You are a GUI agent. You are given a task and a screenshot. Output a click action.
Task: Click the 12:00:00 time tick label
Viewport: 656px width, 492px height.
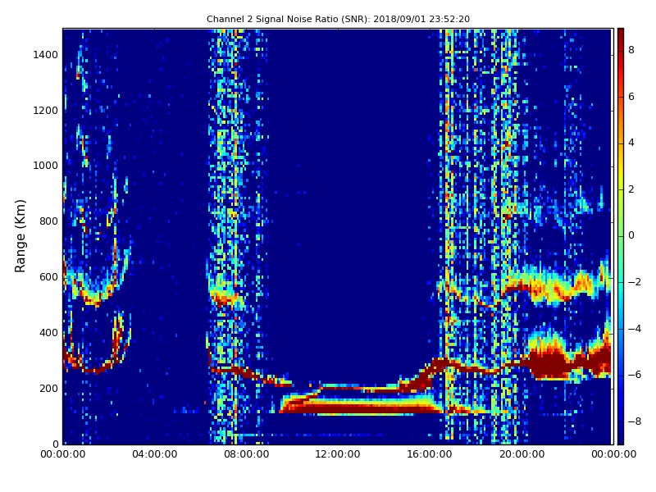tap(338, 454)
